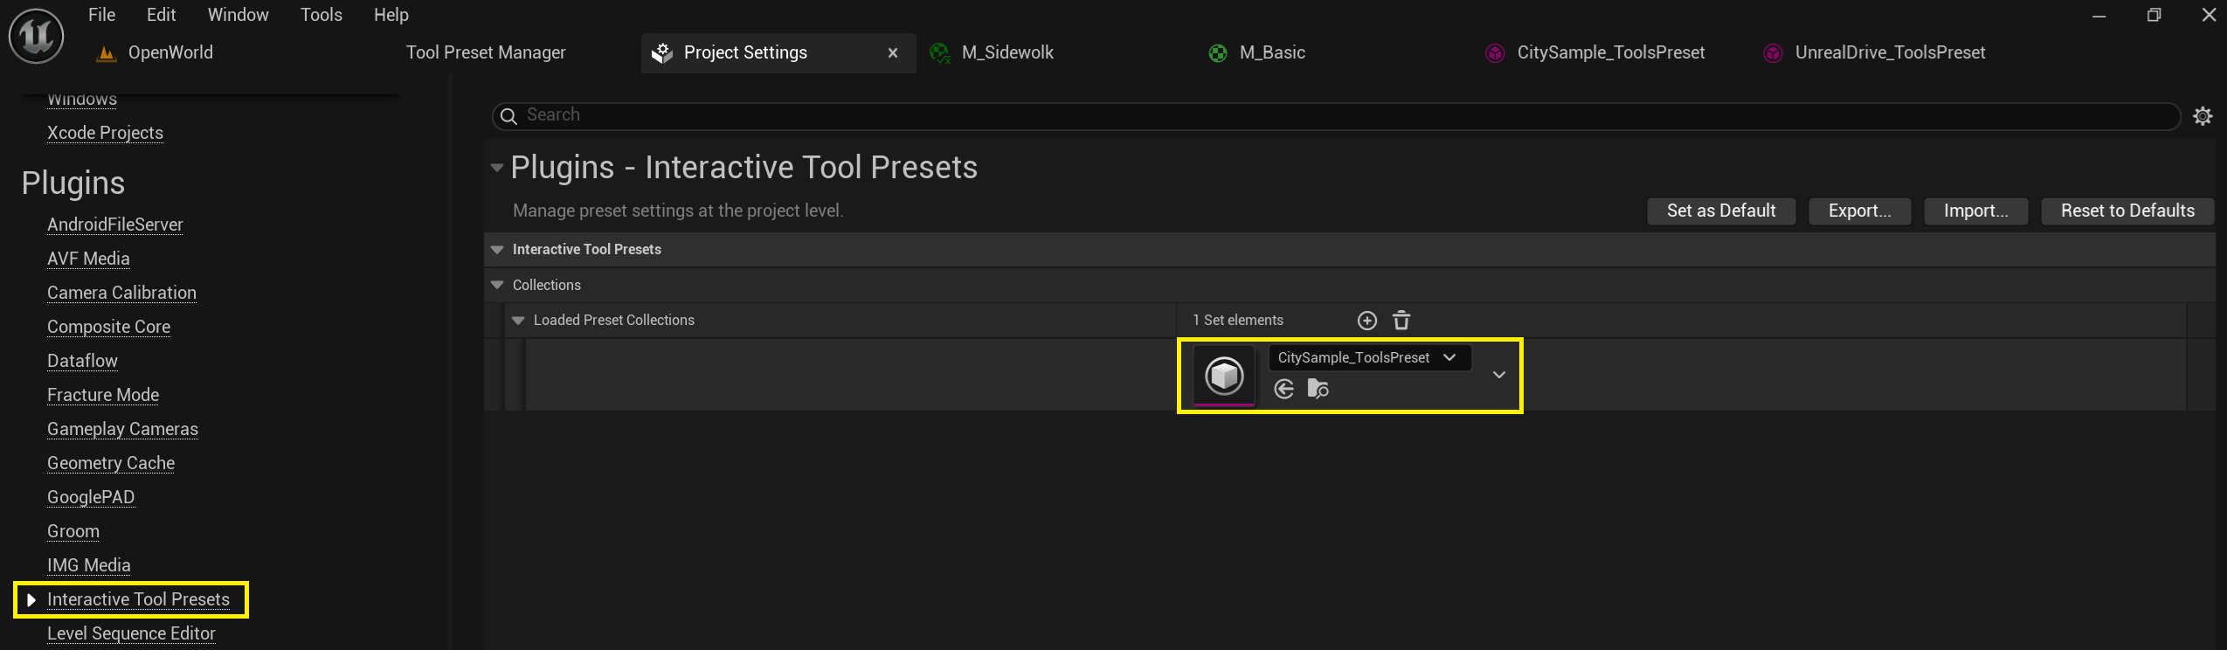Open the Edit menu

coord(161,15)
